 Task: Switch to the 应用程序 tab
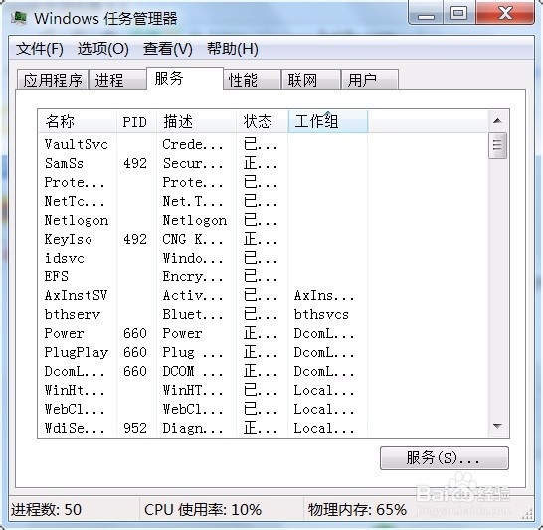click(x=53, y=80)
